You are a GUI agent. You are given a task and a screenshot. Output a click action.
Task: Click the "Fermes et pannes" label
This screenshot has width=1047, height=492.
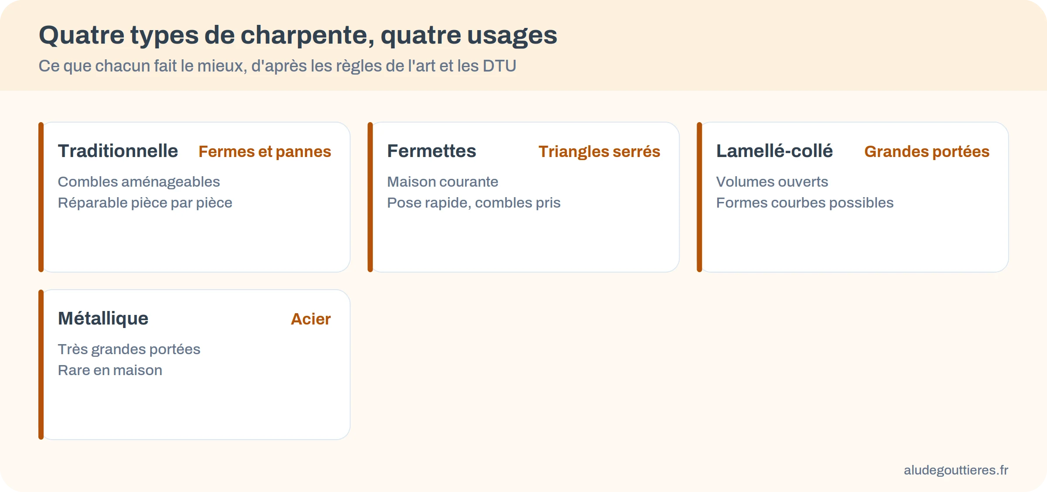[x=265, y=151]
